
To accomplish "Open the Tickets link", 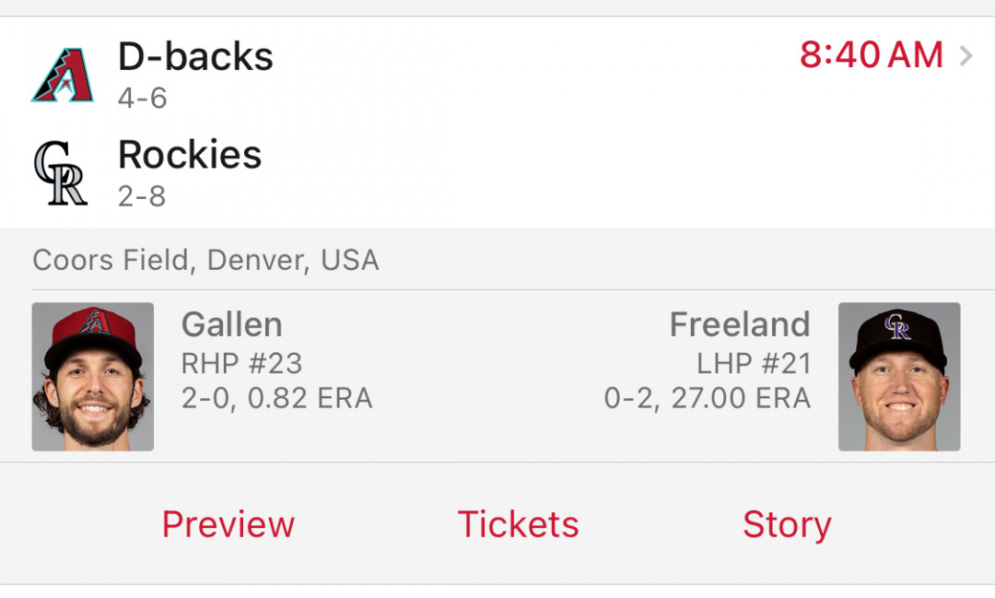I will tap(518, 524).
